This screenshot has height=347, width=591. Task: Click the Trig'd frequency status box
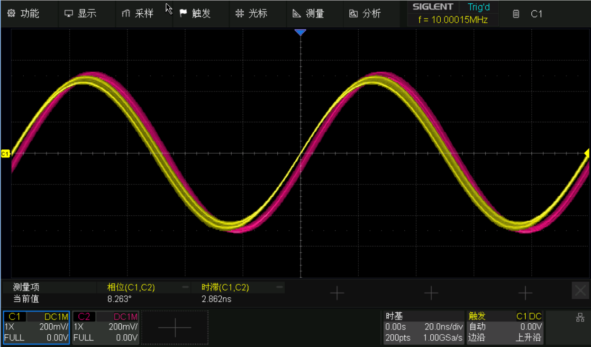point(453,14)
